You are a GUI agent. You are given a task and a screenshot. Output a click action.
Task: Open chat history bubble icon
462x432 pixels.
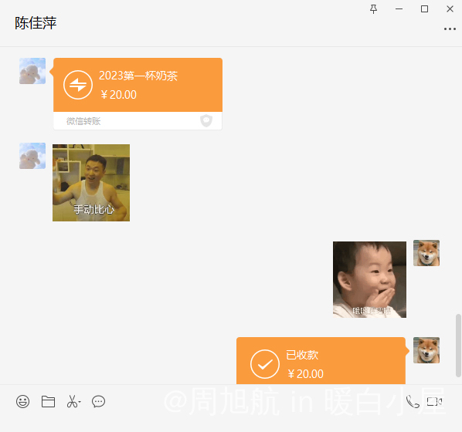tap(98, 401)
